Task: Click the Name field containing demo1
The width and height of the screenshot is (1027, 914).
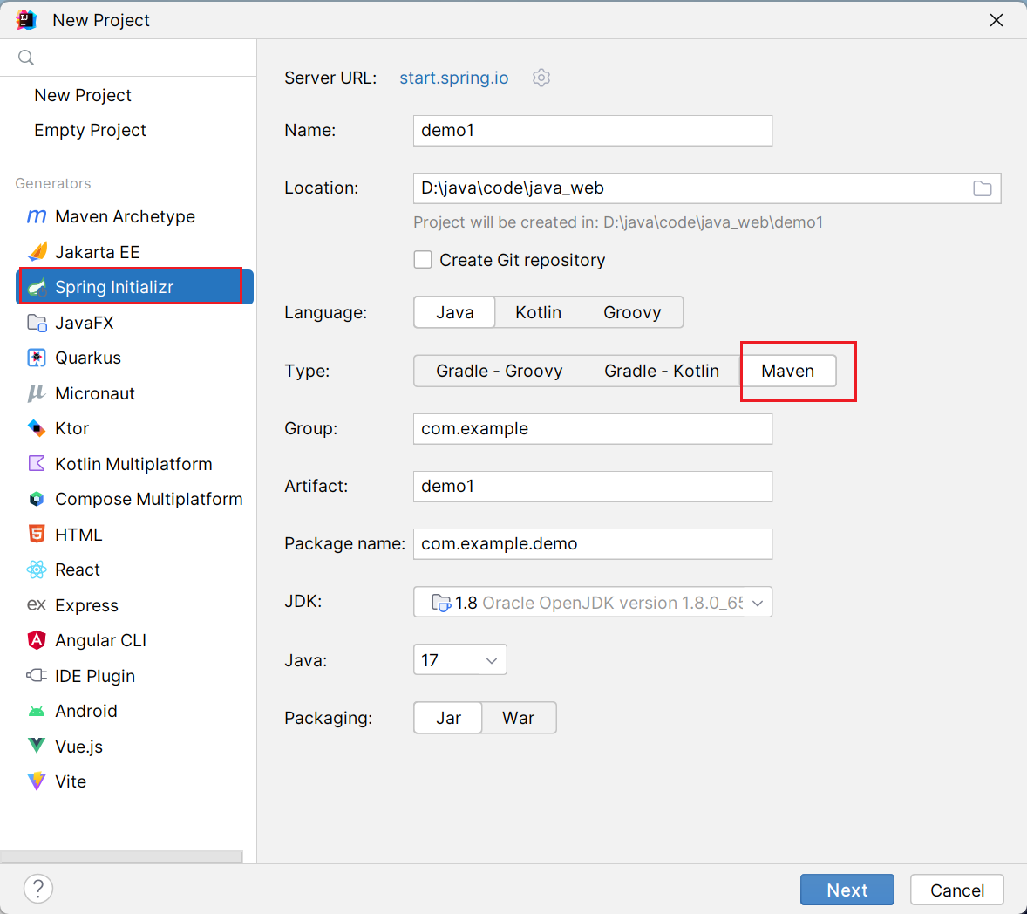Action: 593,130
